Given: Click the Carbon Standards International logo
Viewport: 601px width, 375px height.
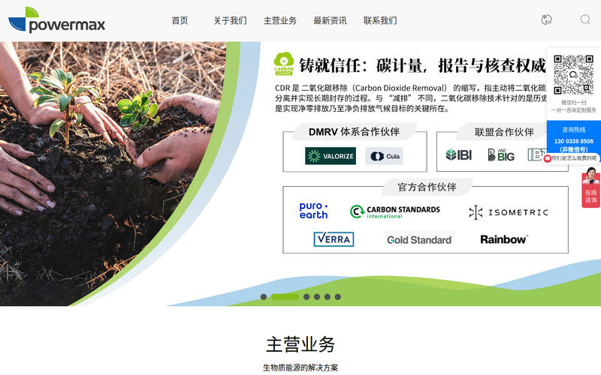Looking at the screenshot, I should pyautogui.click(x=395, y=211).
